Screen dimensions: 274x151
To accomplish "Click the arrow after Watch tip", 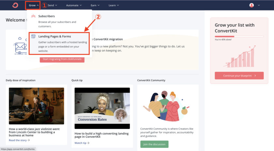I will (88, 143).
